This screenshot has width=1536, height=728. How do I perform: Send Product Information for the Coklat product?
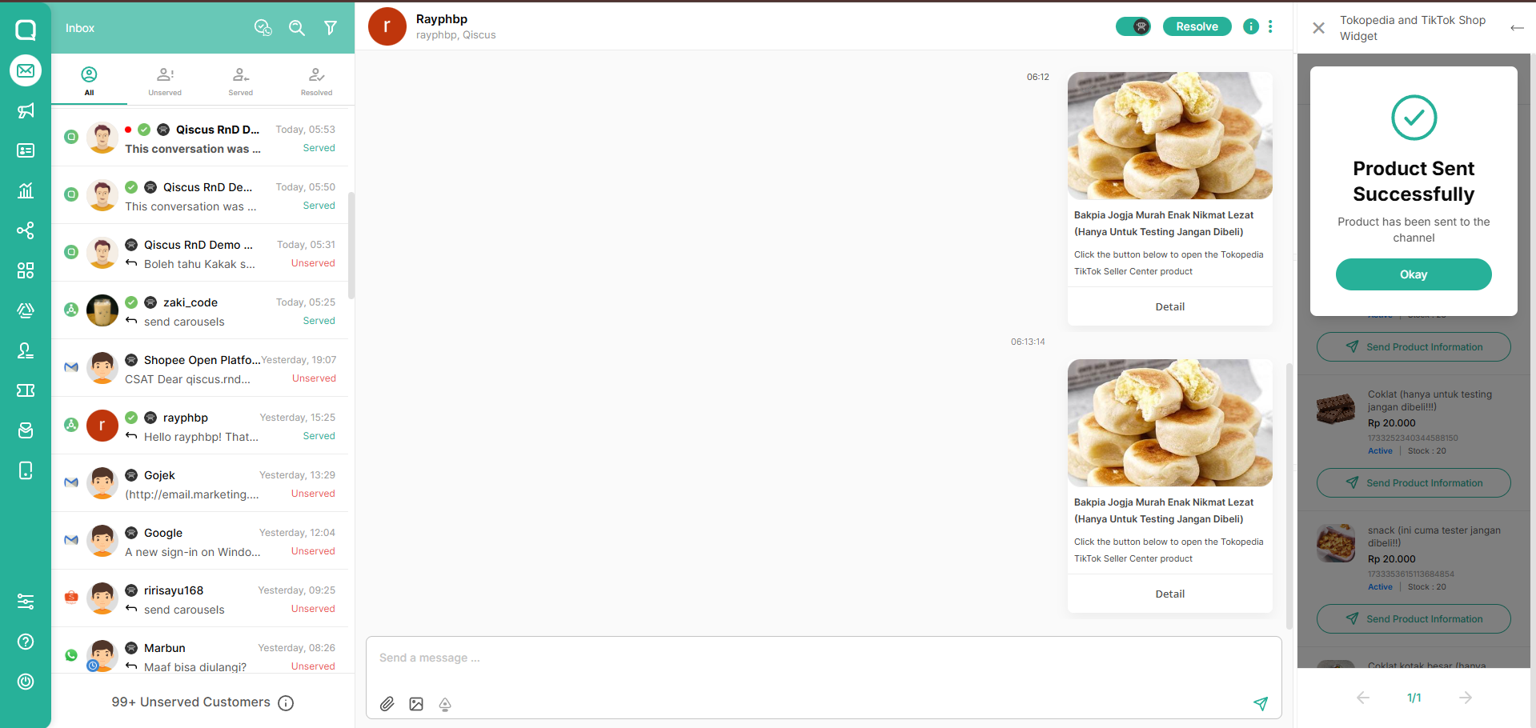(x=1414, y=483)
